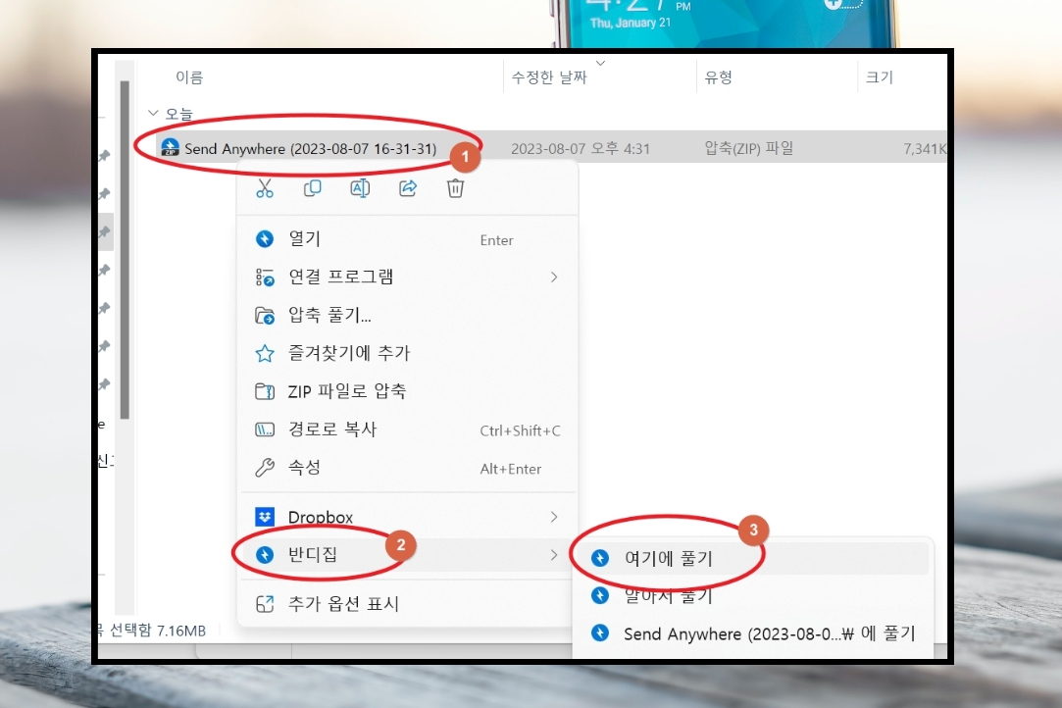Viewport: 1062px width, 708px height.
Task: Expand arrow next to 연결 프로그램
Action: [x=554, y=278]
